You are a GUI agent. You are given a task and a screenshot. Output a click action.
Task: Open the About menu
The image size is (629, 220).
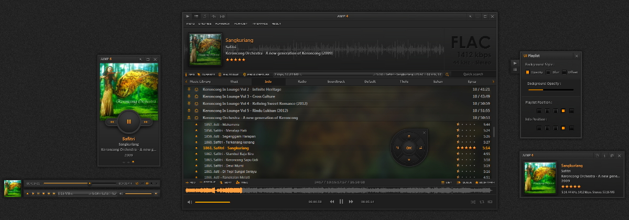[x=276, y=24]
